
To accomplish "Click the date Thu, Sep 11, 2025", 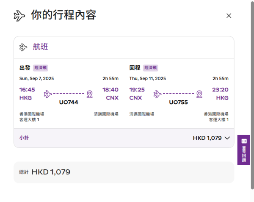I will [x=148, y=78].
